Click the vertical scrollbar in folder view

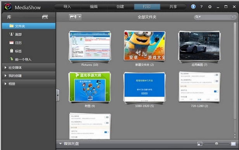tap(235, 71)
